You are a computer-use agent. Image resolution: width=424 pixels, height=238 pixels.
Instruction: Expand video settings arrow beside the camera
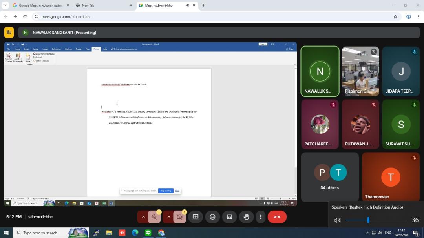[169, 217]
